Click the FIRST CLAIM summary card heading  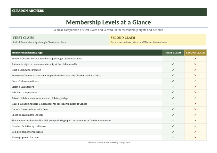(23, 38)
